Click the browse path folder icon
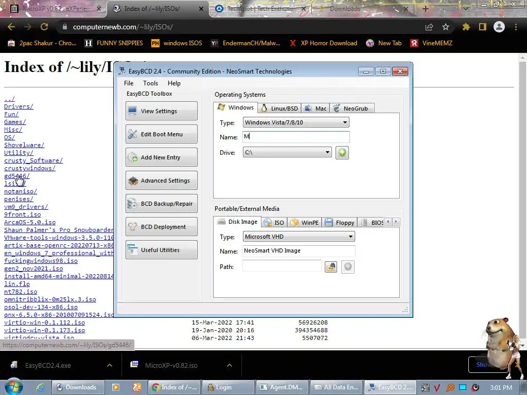 pyautogui.click(x=331, y=267)
